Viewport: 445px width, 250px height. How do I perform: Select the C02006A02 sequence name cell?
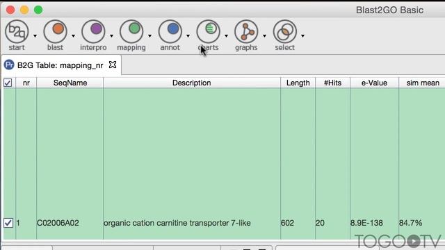[x=58, y=223]
